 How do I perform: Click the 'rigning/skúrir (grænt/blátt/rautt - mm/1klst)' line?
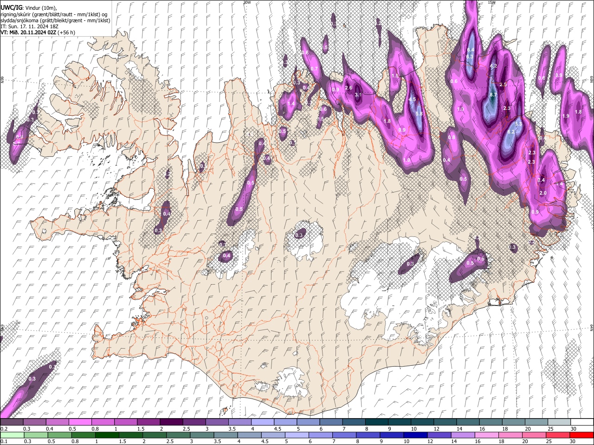tap(54, 14)
